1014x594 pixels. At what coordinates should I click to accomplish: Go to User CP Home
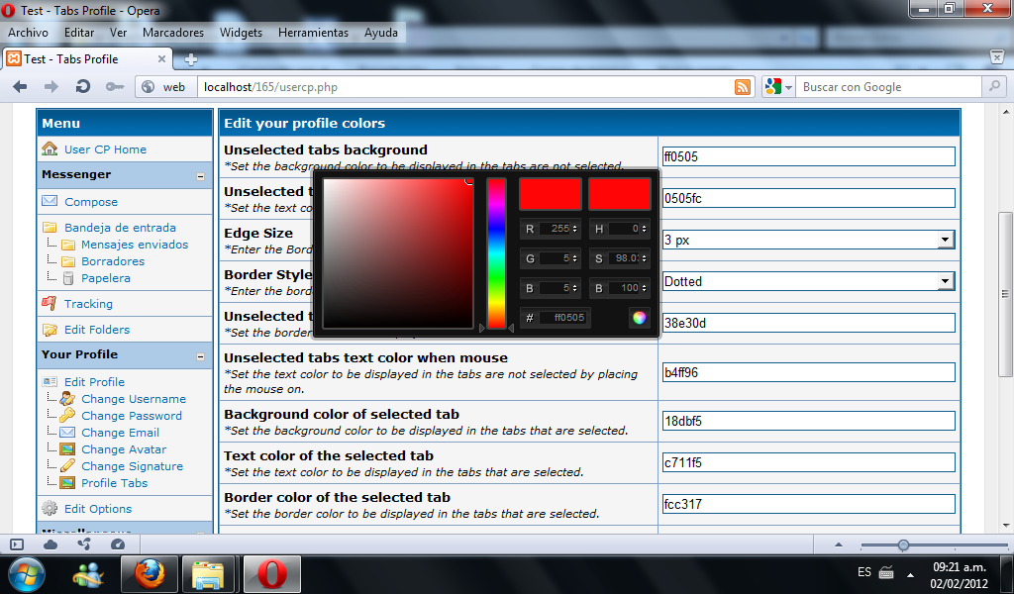coord(105,149)
